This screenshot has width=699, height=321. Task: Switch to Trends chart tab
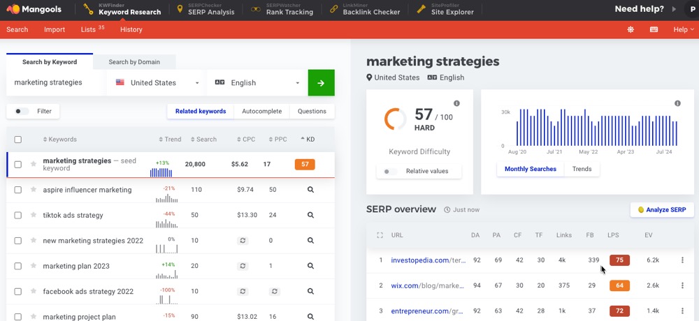[582, 169]
